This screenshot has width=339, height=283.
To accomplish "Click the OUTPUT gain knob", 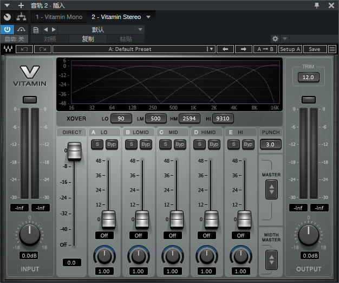I will (309, 235).
